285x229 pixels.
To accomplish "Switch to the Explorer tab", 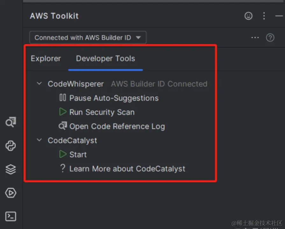I will (x=46, y=59).
